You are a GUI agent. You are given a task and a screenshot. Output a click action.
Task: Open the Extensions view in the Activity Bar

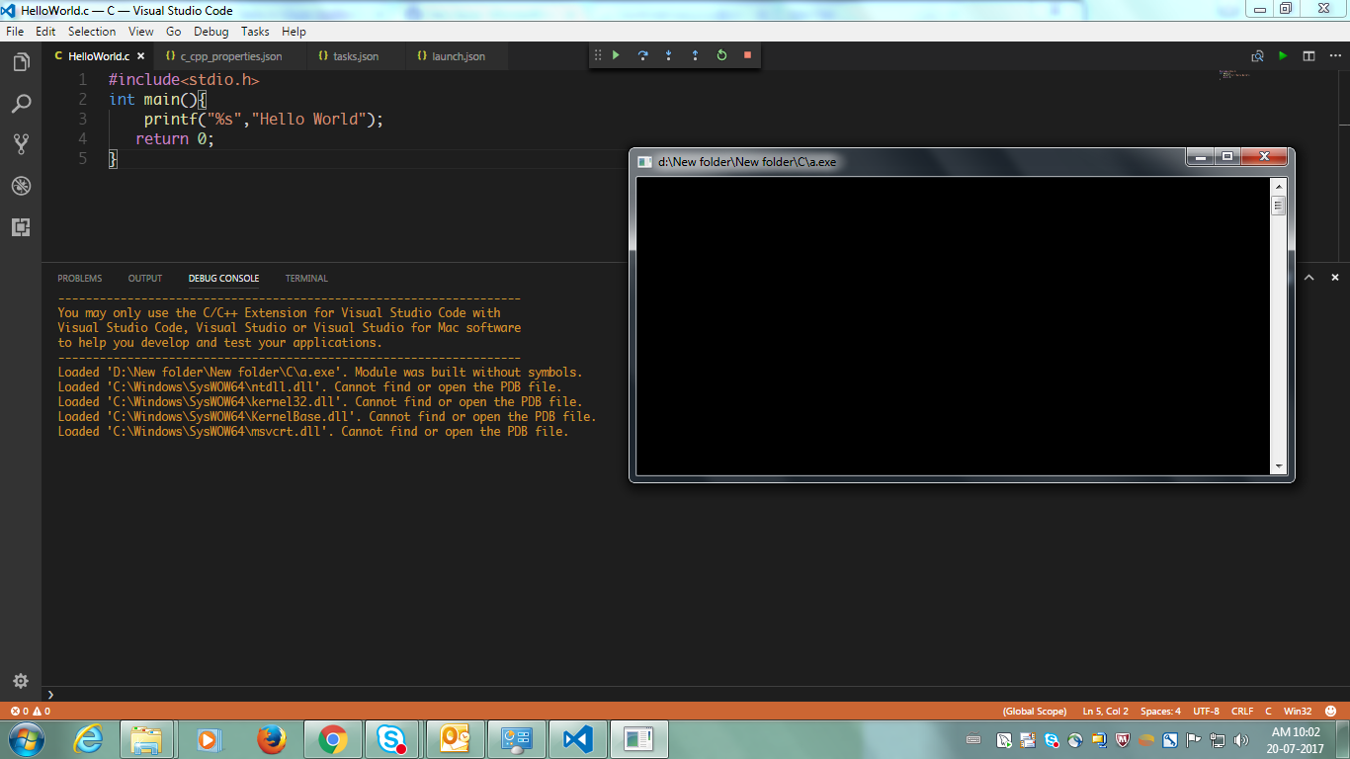click(x=22, y=227)
